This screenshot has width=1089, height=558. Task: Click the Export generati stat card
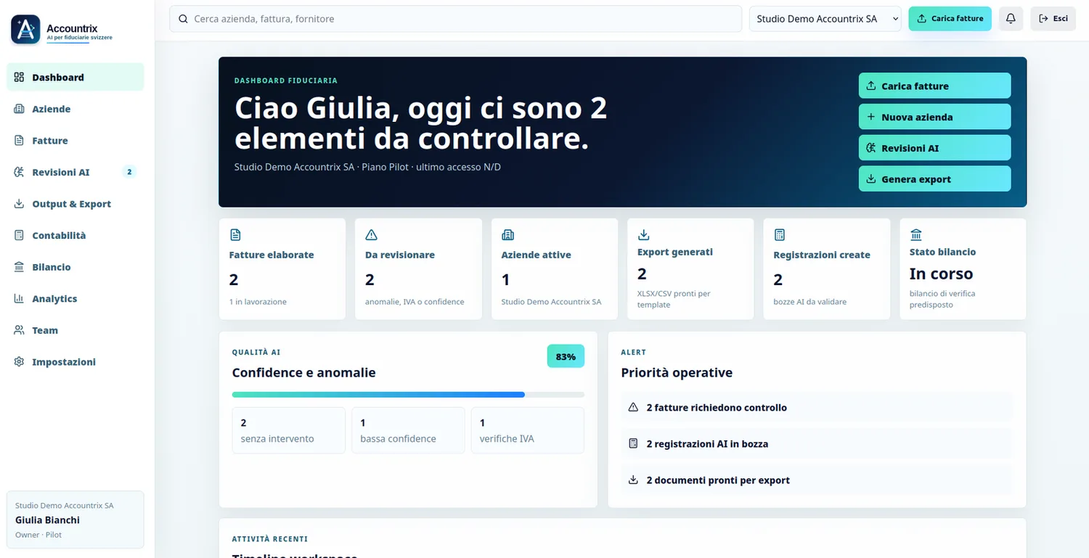690,268
